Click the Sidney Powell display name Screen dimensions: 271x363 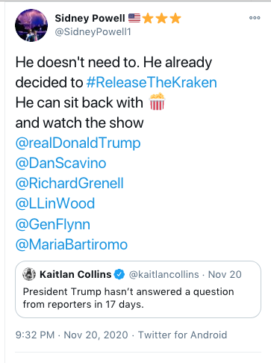pyautogui.click(x=90, y=18)
